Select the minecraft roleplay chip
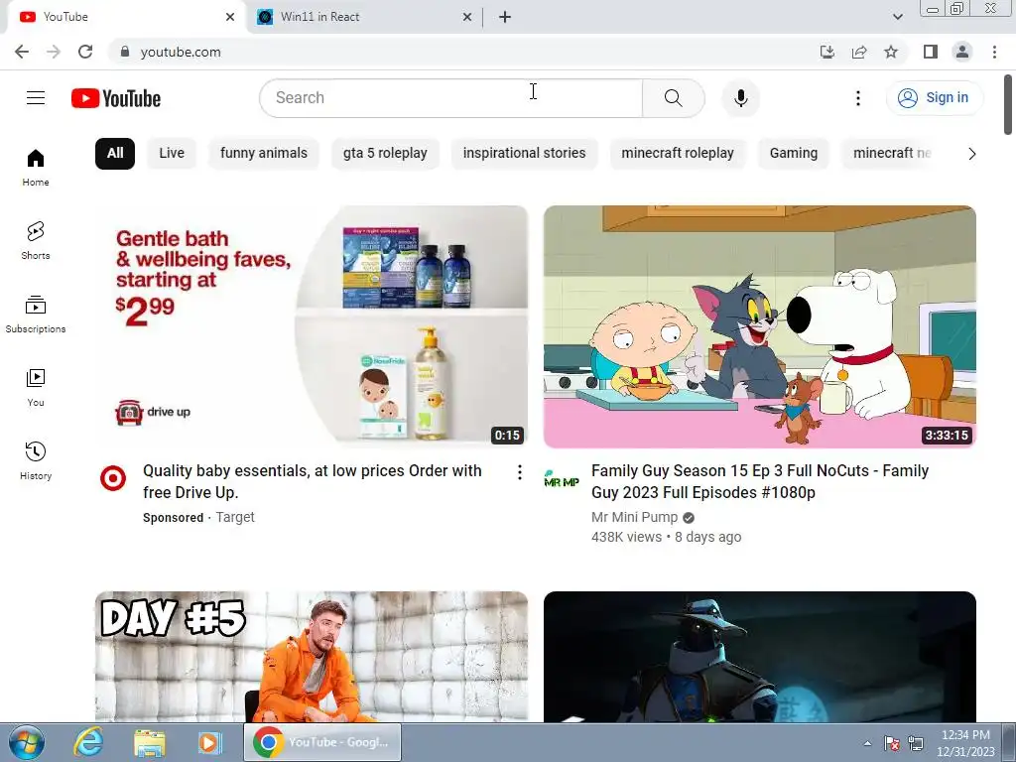 point(678,154)
